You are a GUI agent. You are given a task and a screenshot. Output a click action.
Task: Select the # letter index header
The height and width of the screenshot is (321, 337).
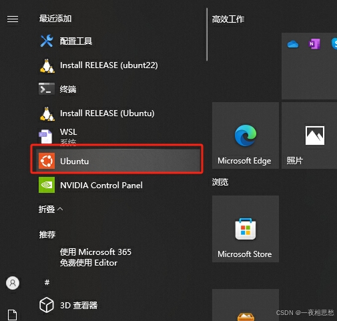[47, 282]
